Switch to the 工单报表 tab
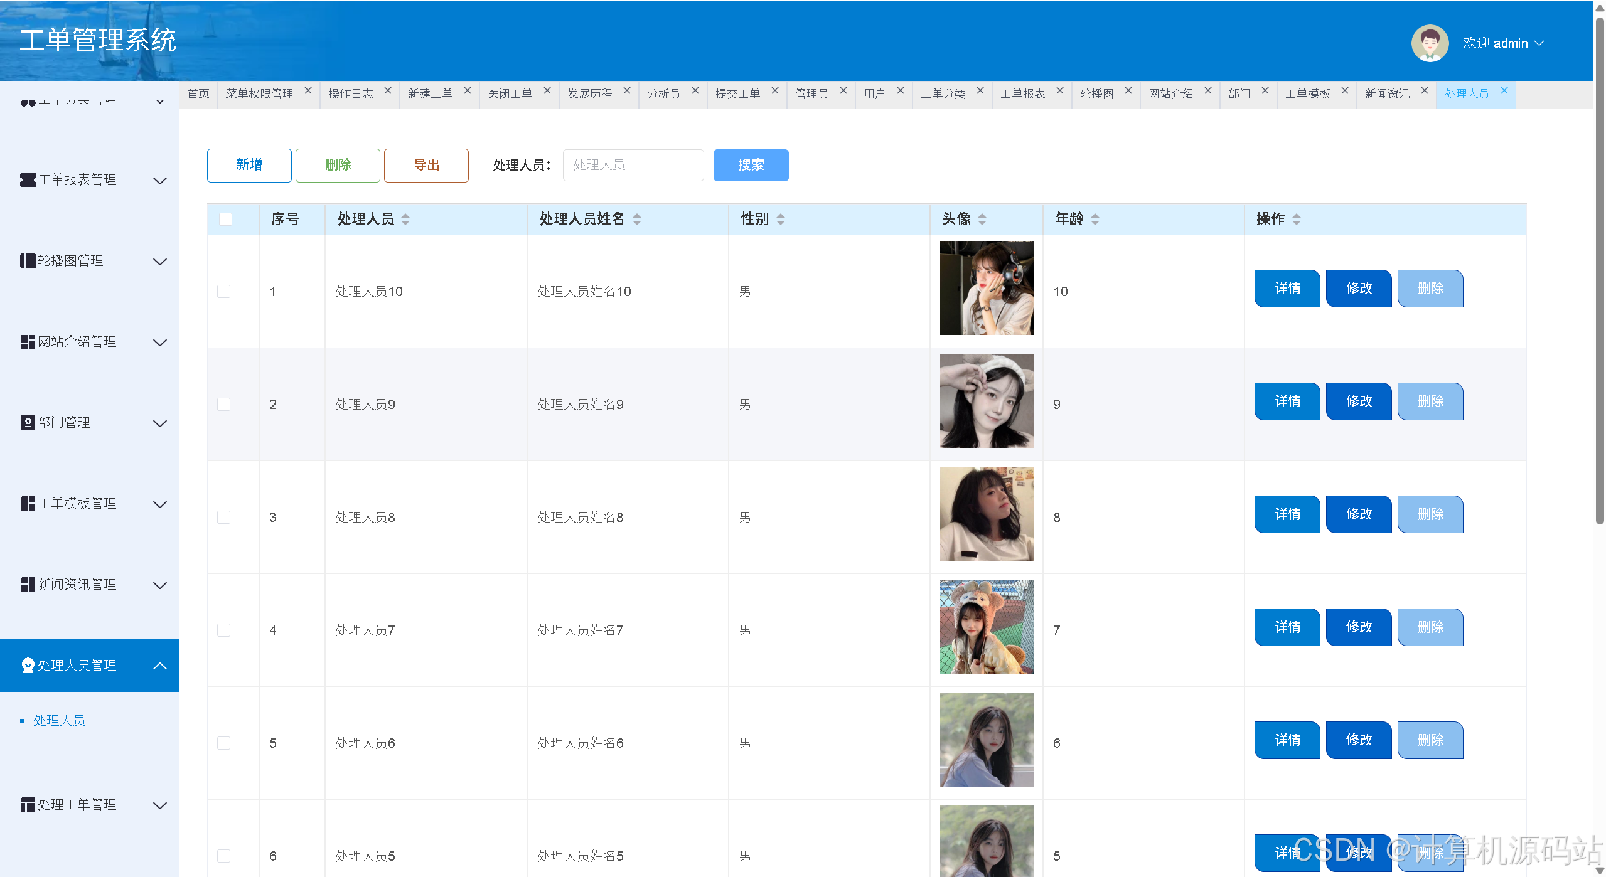The image size is (1606, 877). click(1022, 93)
